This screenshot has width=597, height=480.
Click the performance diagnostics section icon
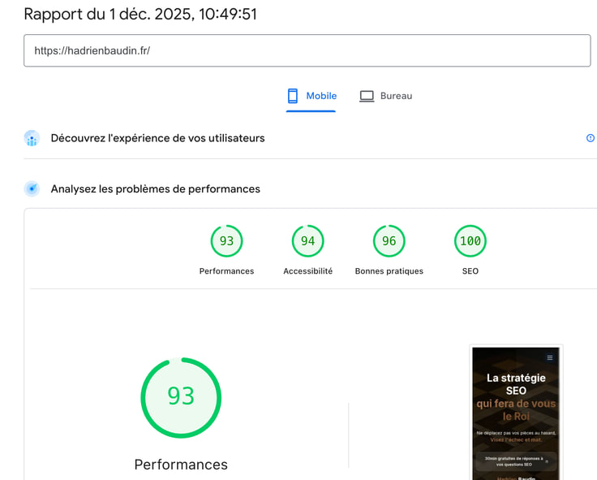tap(32, 189)
